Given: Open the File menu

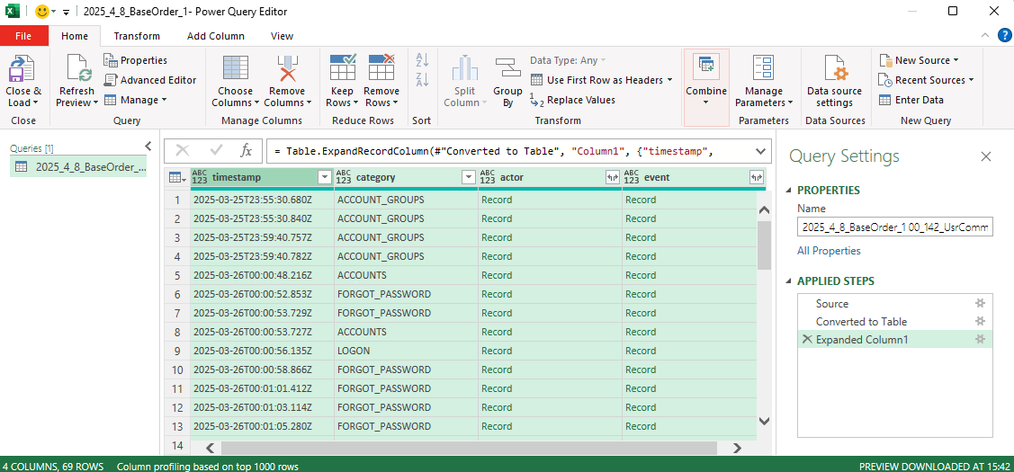Looking at the screenshot, I should pyautogui.click(x=24, y=36).
